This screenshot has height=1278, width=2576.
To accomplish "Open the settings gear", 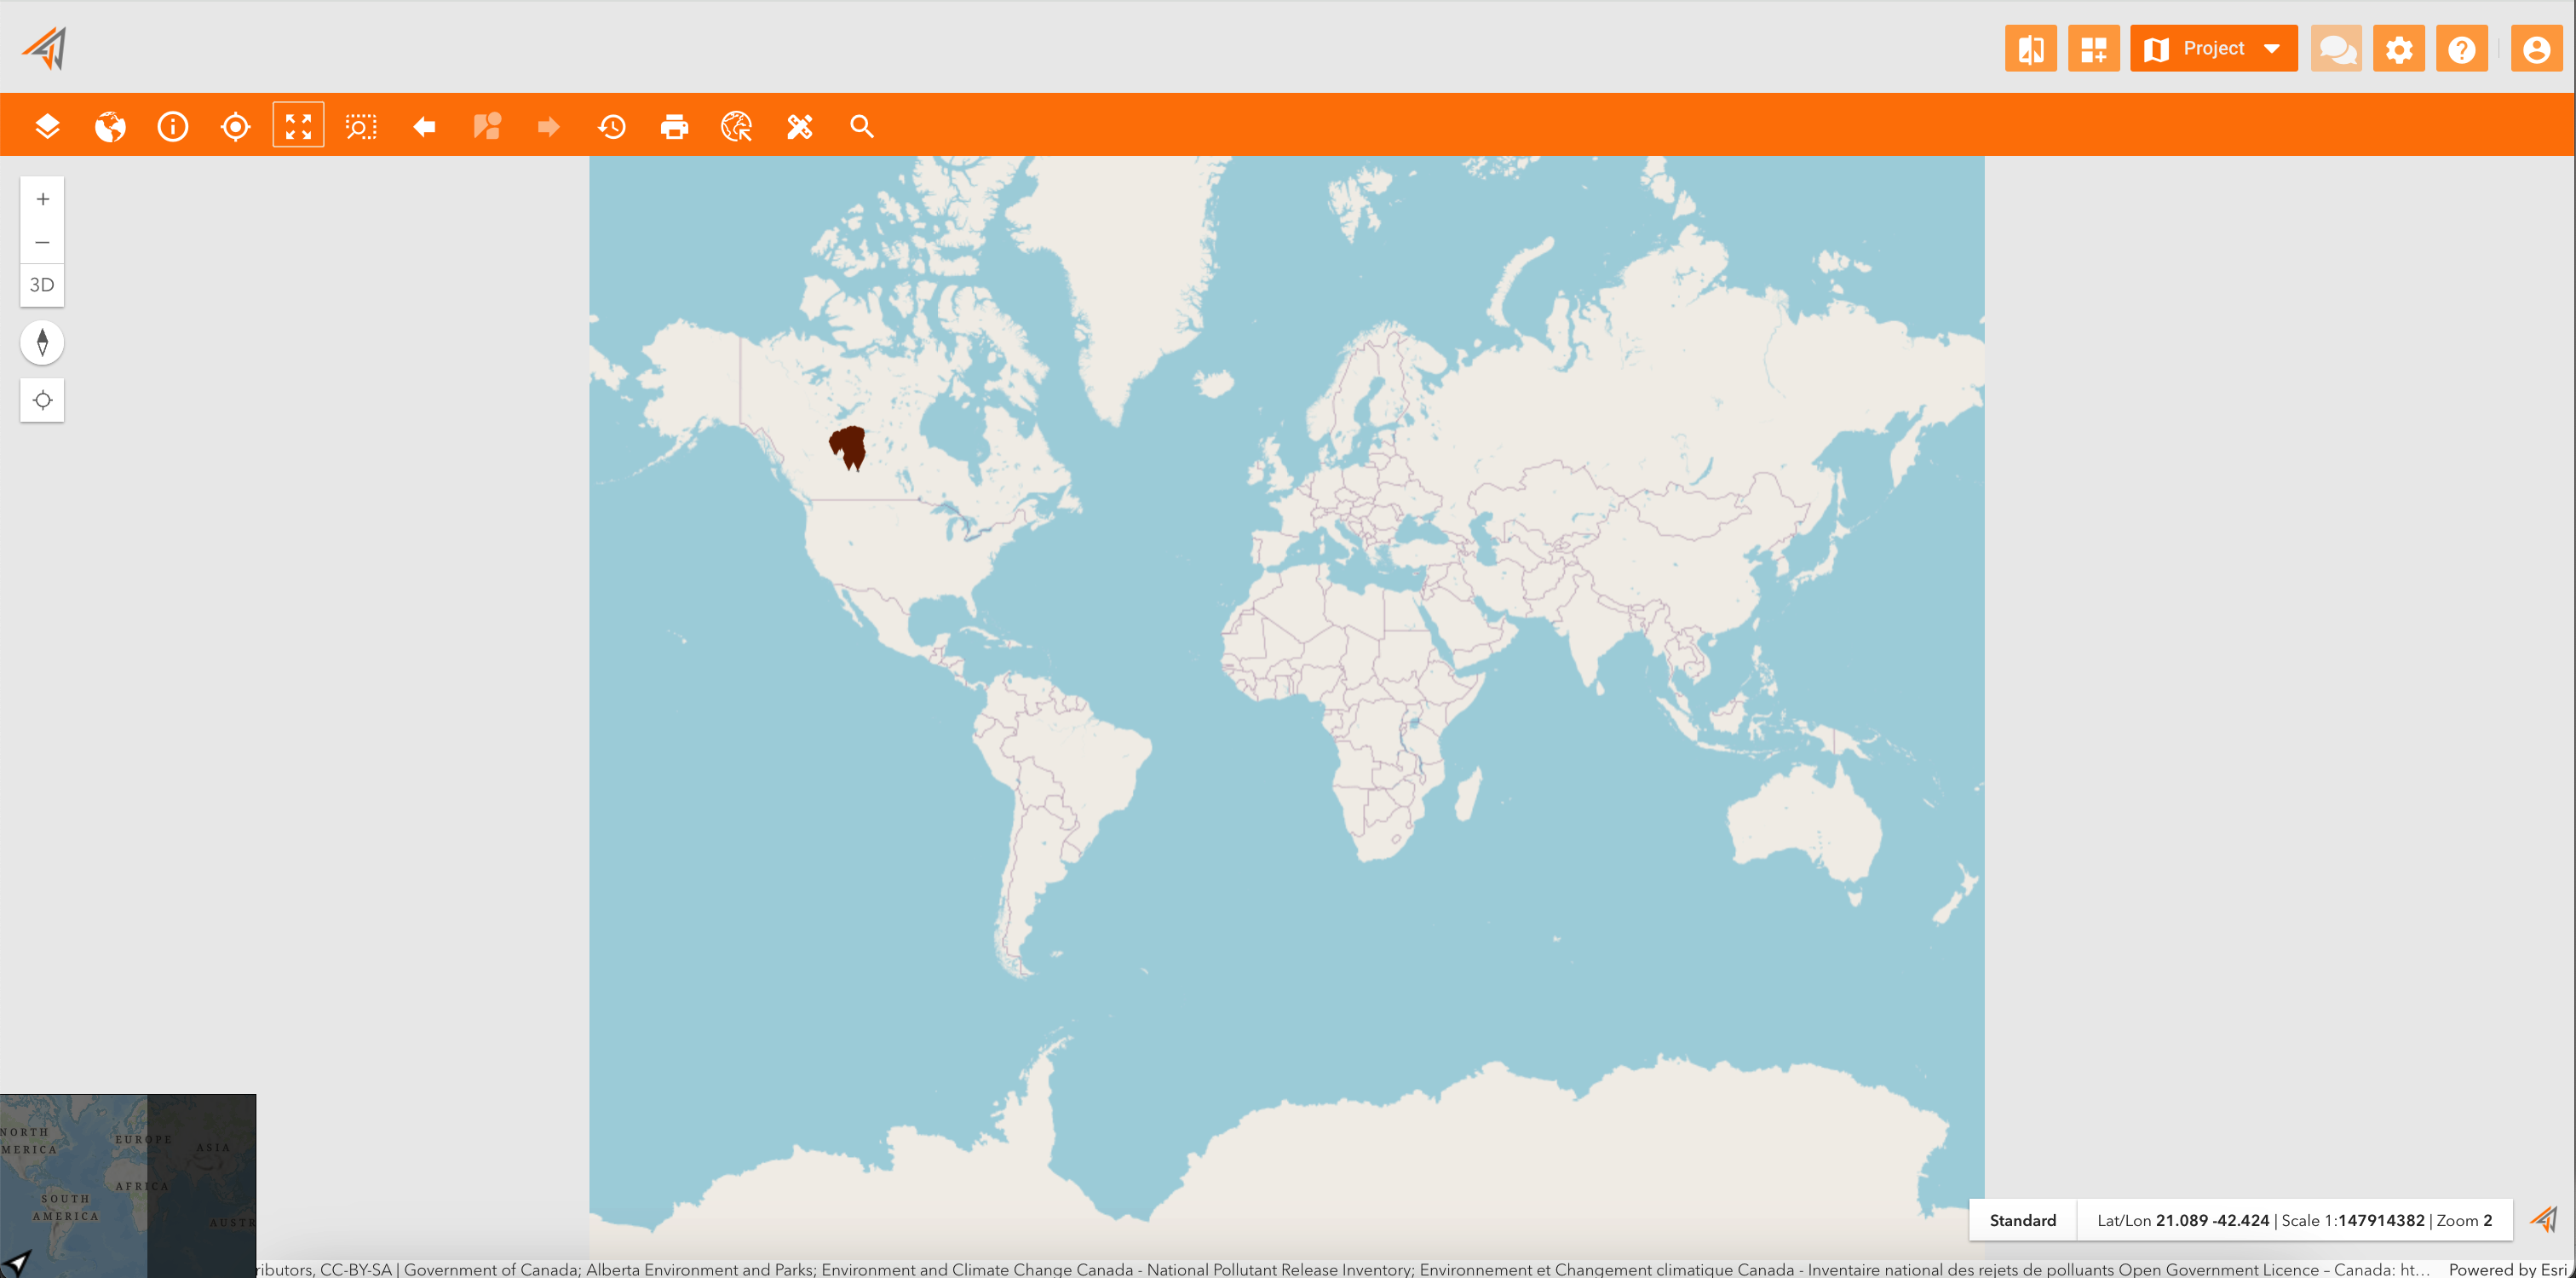I will tap(2399, 49).
